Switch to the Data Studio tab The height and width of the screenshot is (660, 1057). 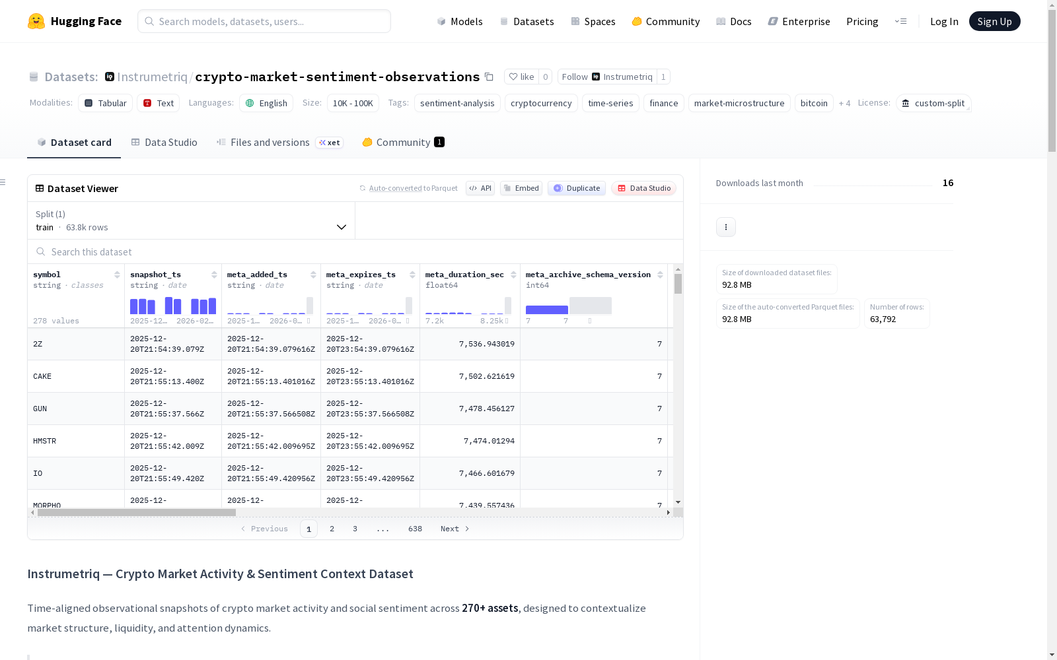pos(164,142)
